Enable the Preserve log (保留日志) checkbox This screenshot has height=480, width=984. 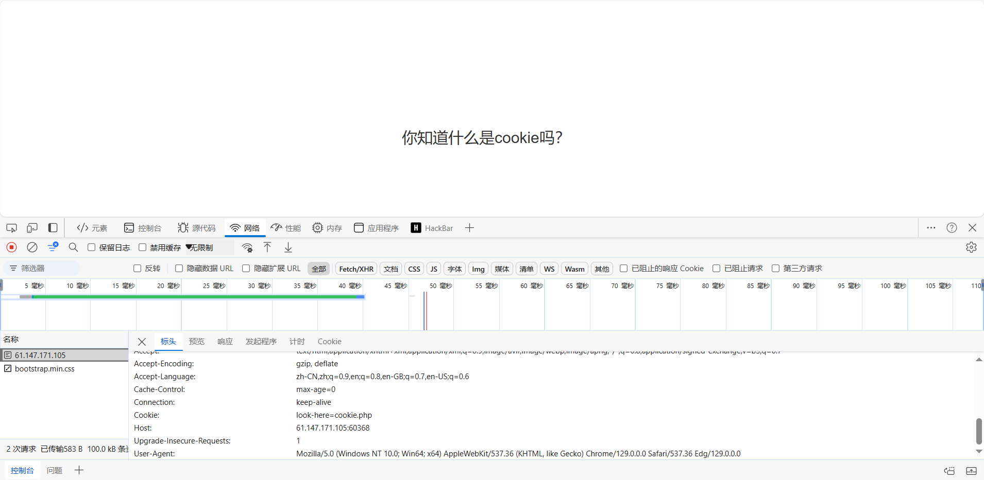91,247
